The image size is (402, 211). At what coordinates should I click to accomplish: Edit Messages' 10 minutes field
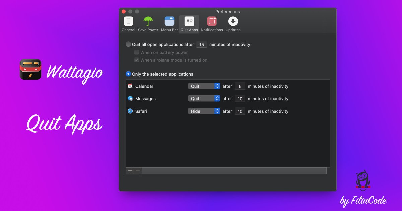pyautogui.click(x=240, y=98)
